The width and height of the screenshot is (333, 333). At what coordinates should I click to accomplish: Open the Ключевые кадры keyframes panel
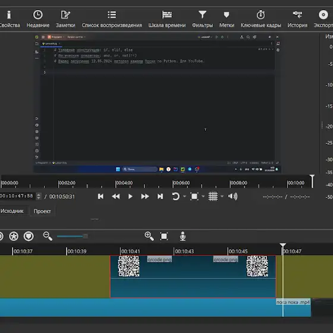pyautogui.click(x=261, y=19)
